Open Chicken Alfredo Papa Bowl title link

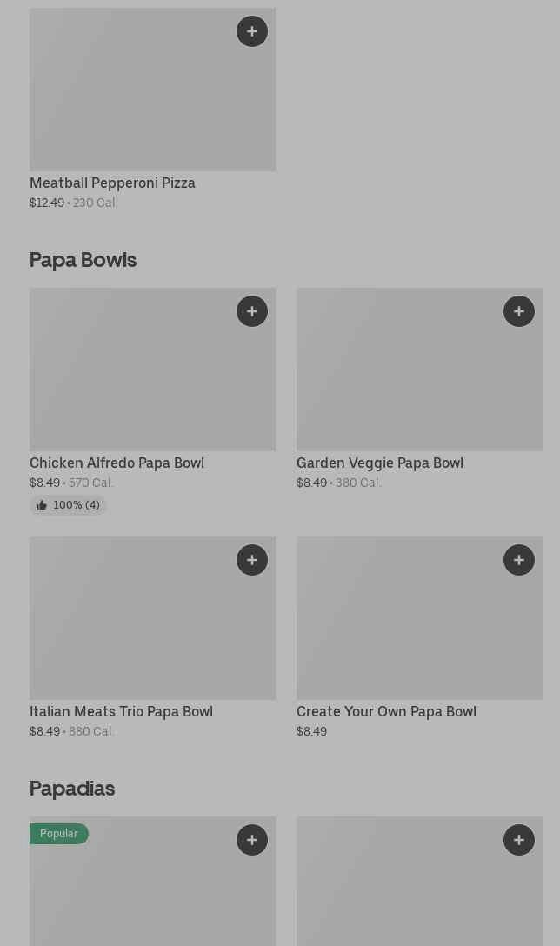(117, 463)
